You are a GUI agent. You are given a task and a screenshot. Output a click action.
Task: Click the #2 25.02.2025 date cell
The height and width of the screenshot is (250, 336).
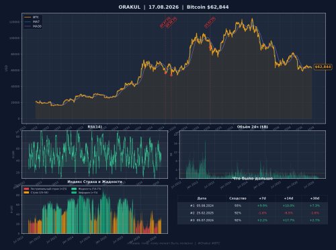click(x=202, y=213)
